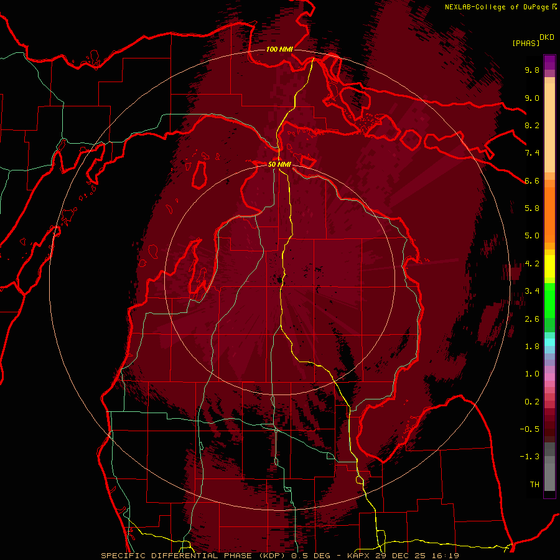
Task: Click the cyan segment of color bar
Action: point(549,342)
